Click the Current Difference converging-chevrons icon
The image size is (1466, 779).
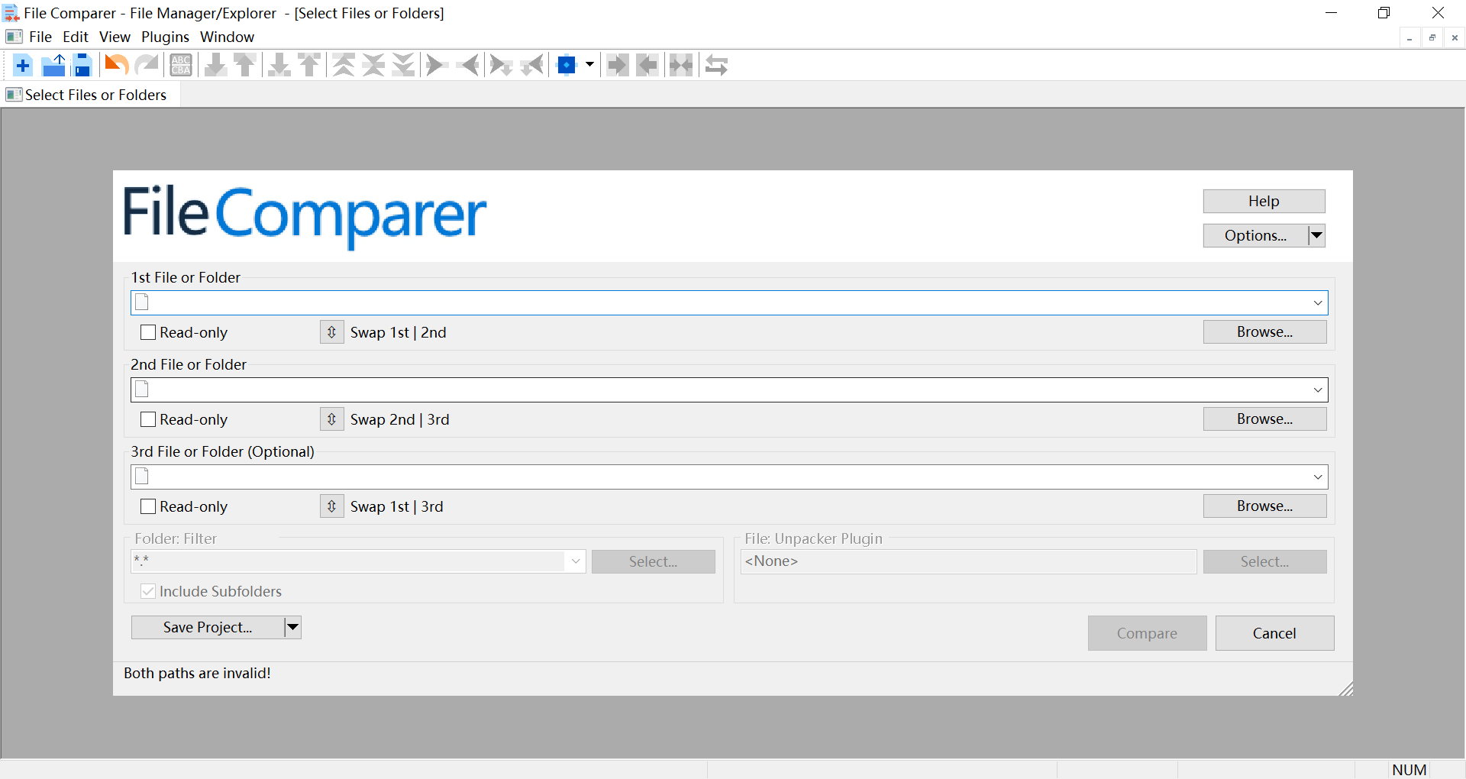tap(373, 66)
